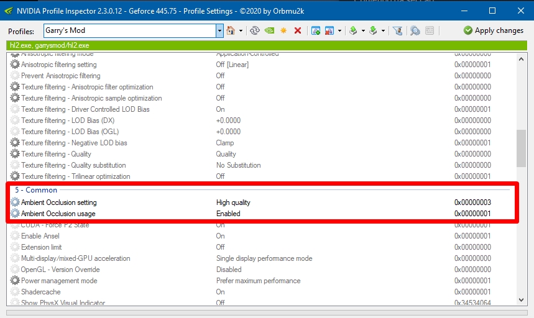Click the add application to profile icon
The height and width of the screenshot is (318, 534).
click(x=316, y=30)
